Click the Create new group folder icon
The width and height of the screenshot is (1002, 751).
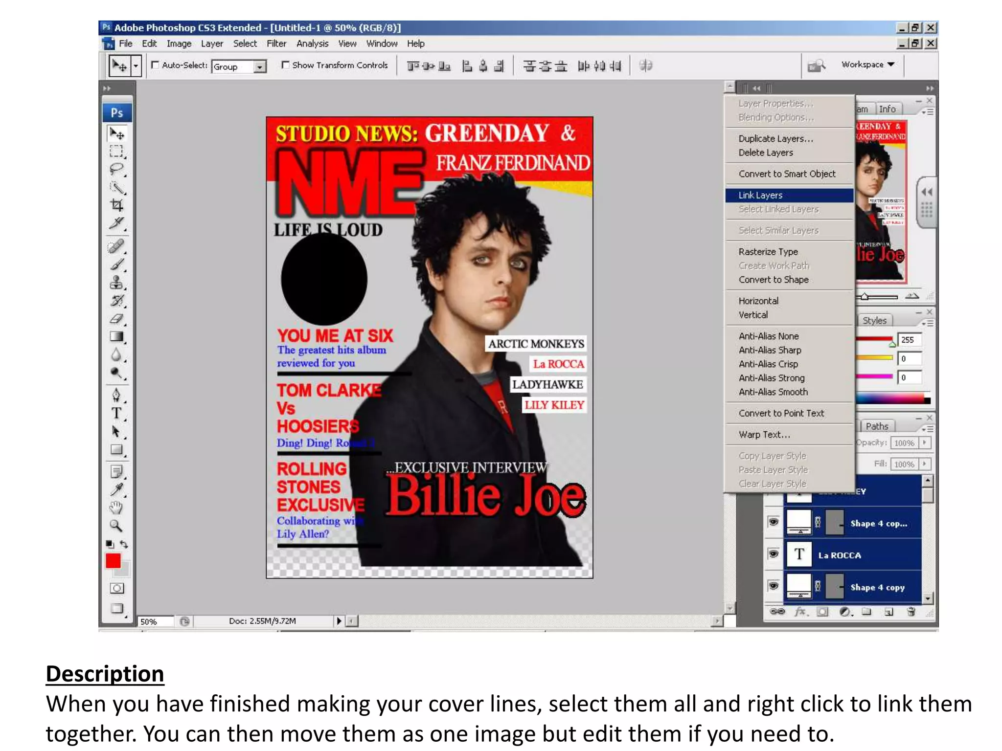click(866, 612)
